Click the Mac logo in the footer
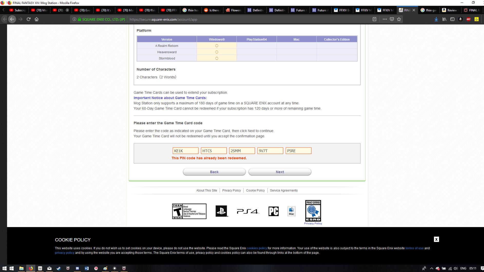484x272 pixels. pos(291,211)
